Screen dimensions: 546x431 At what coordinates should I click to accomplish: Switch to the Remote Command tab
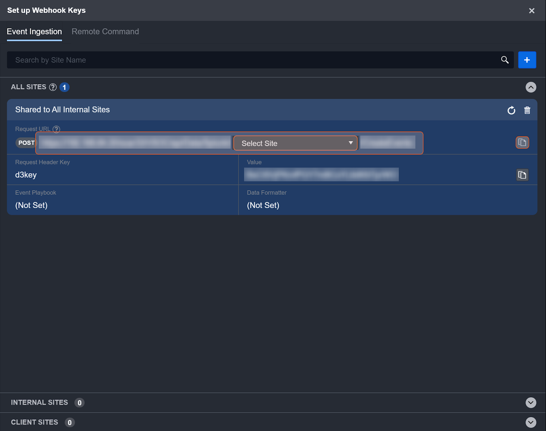click(105, 32)
